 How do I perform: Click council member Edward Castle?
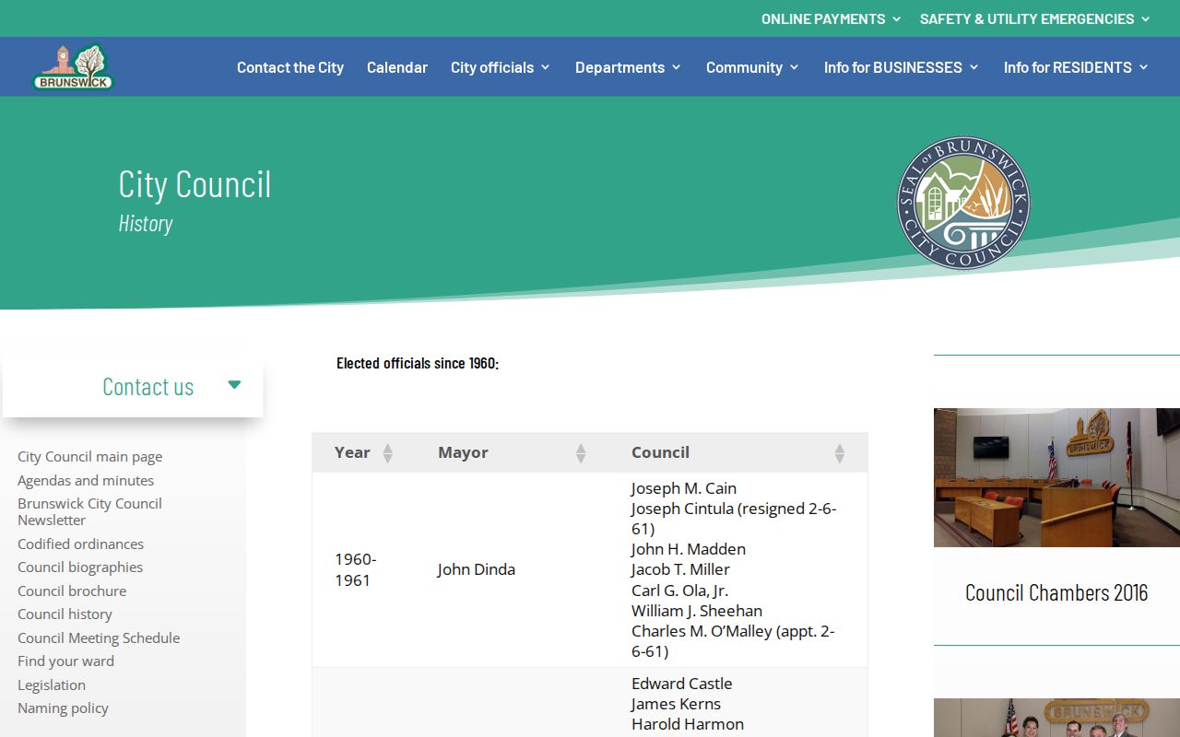682,684
